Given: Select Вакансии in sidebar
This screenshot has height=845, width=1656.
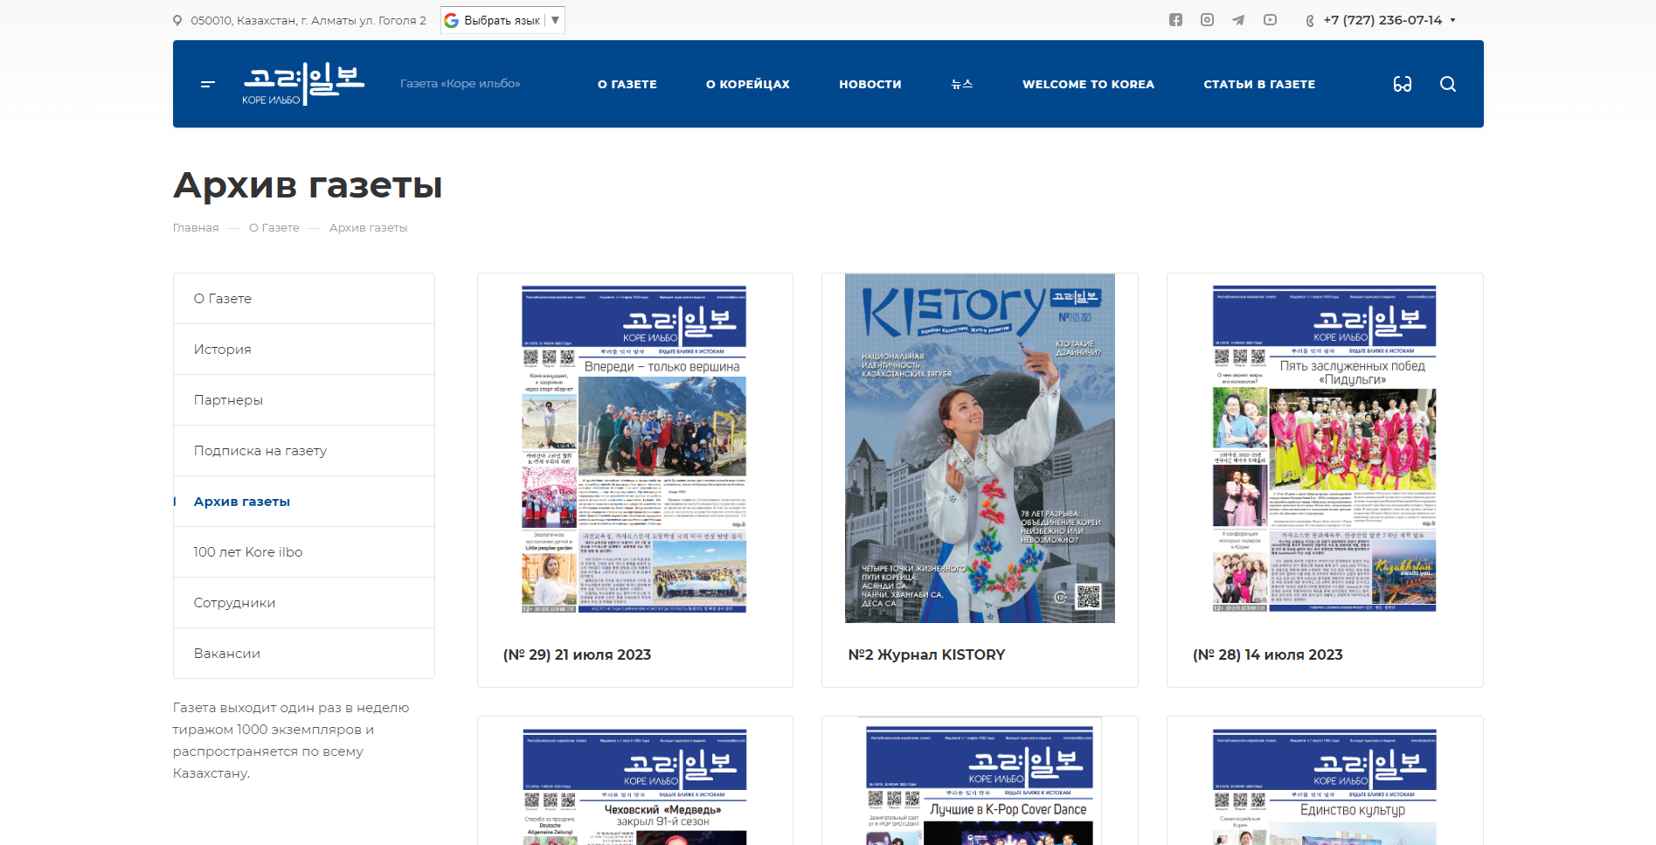Looking at the screenshot, I should click(x=304, y=654).
